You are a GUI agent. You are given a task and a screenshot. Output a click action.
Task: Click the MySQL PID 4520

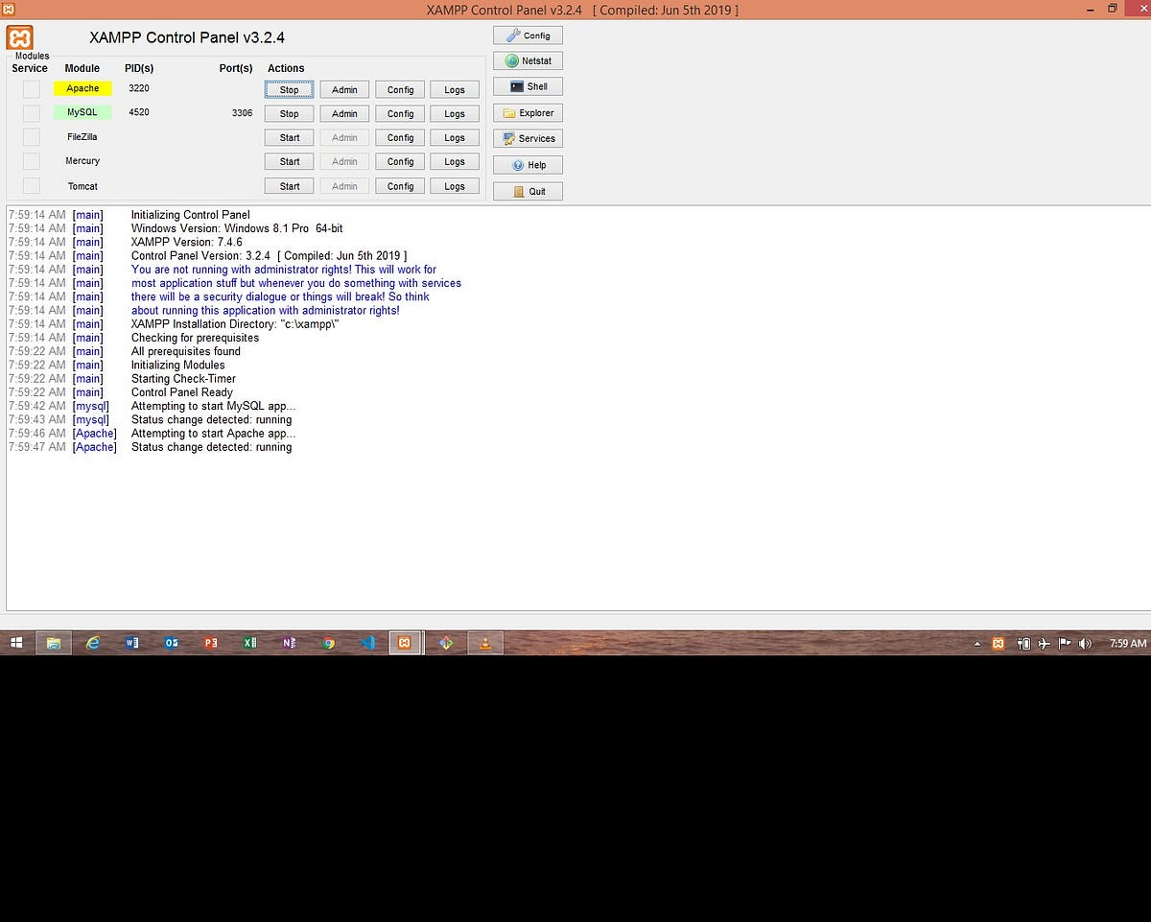pyautogui.click(x=139, y=112)
